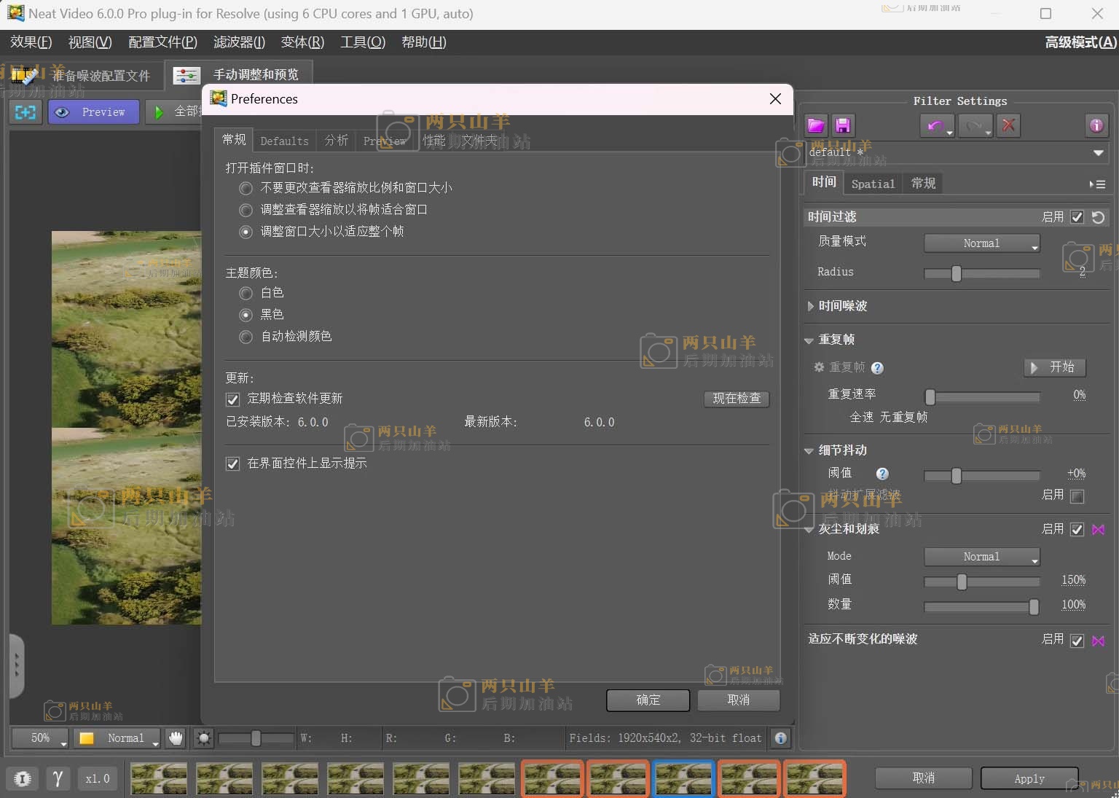The width and height of the screenshot is (1119, 798).
Task: Click the blue info icon beside Fields text
Action: 780,738
